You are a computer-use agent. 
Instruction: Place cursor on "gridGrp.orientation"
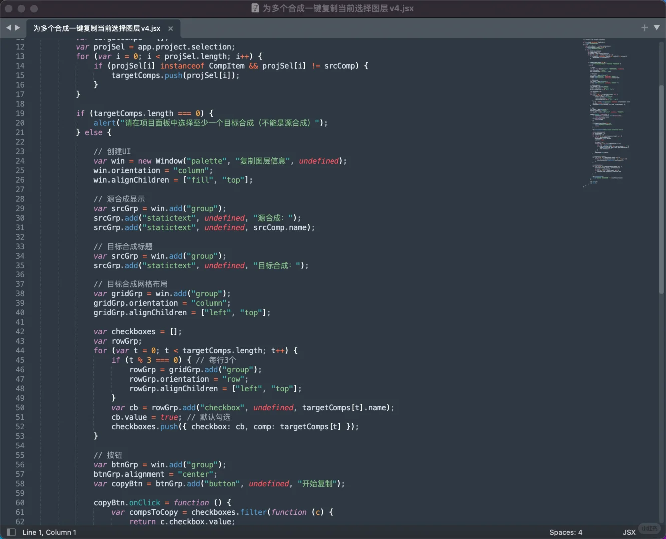[136, 303]
